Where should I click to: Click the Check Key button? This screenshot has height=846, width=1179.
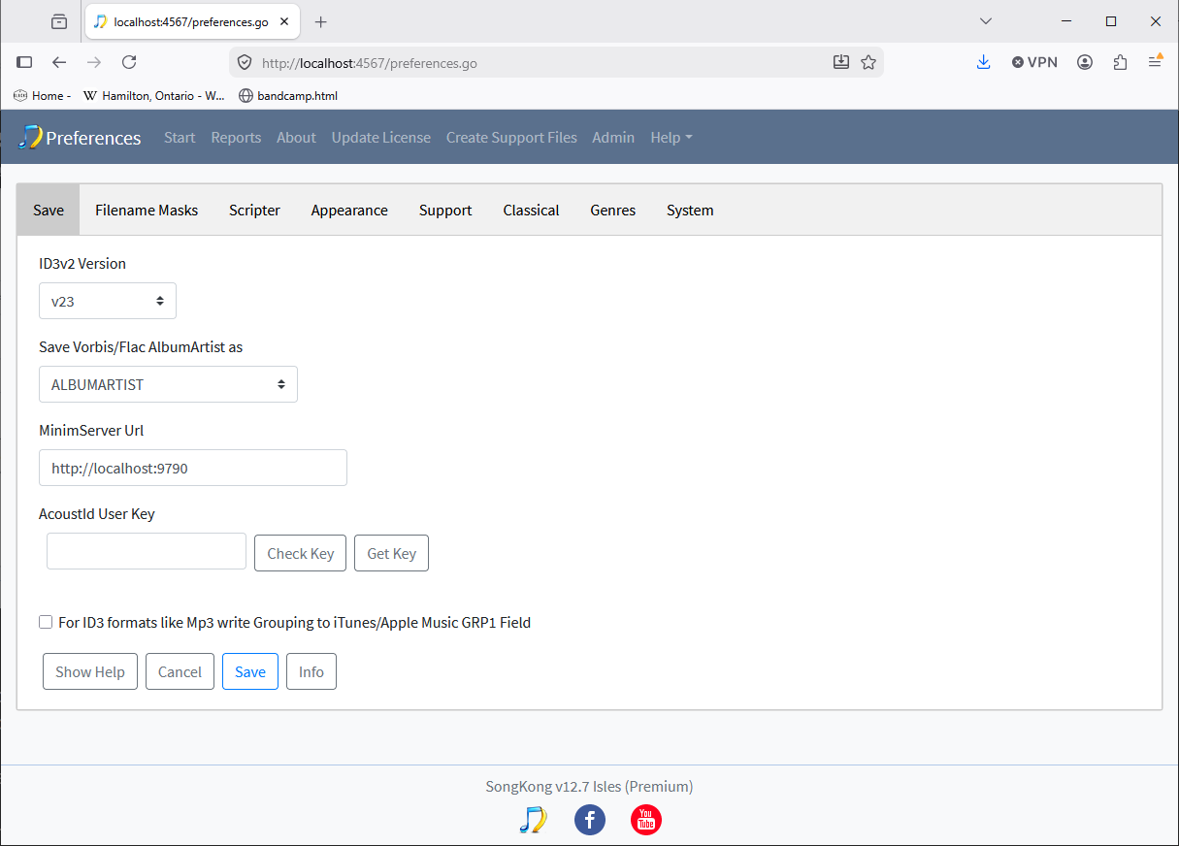pos(300,553)
